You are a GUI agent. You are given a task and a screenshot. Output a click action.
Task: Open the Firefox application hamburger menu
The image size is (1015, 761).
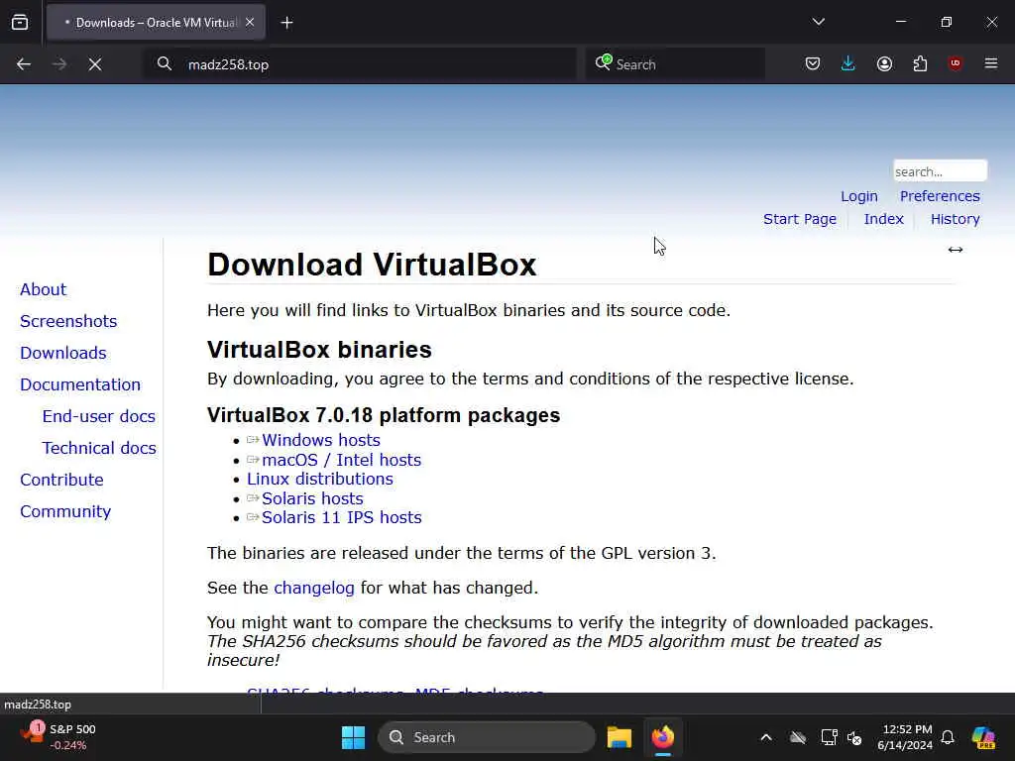991,63
